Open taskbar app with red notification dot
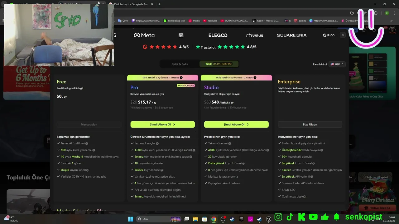Image resolution: width=399 pixels, height=224 pixels. point(223,219)
